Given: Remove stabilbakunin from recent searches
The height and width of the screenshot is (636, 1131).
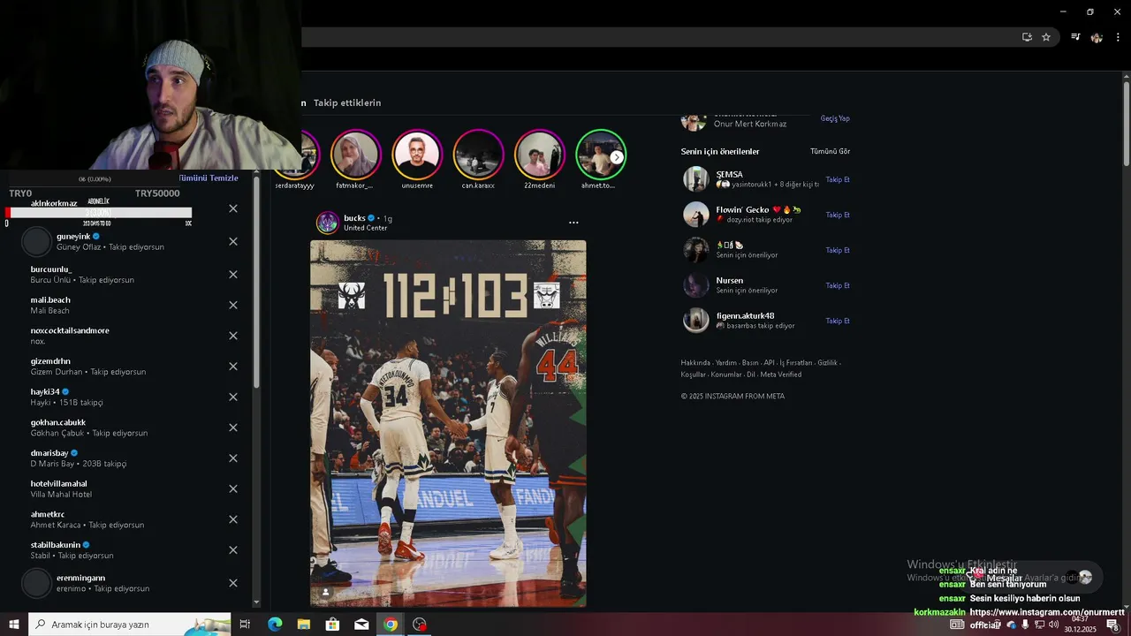Looking at the screenshot, I should [233, 549].
